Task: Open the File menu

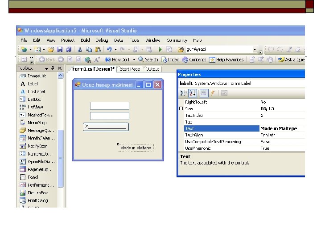Action: pyautogui.click(x=24, y=40)
